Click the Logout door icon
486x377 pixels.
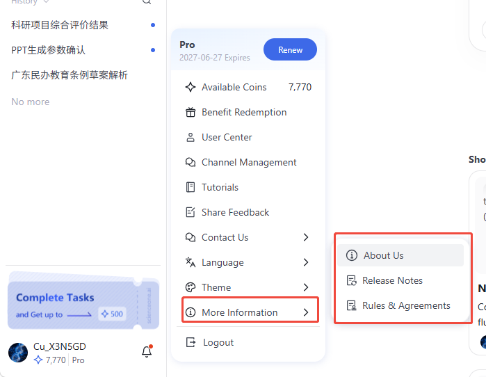click(191, 342)
